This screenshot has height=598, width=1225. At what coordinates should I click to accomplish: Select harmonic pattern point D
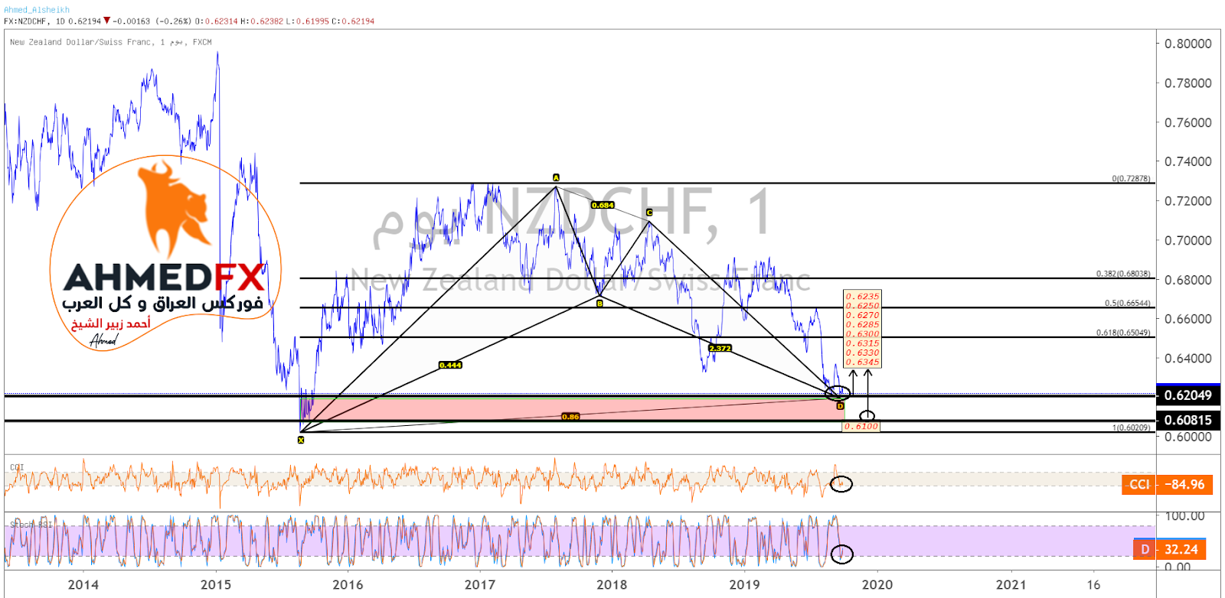tap(840, 406)
